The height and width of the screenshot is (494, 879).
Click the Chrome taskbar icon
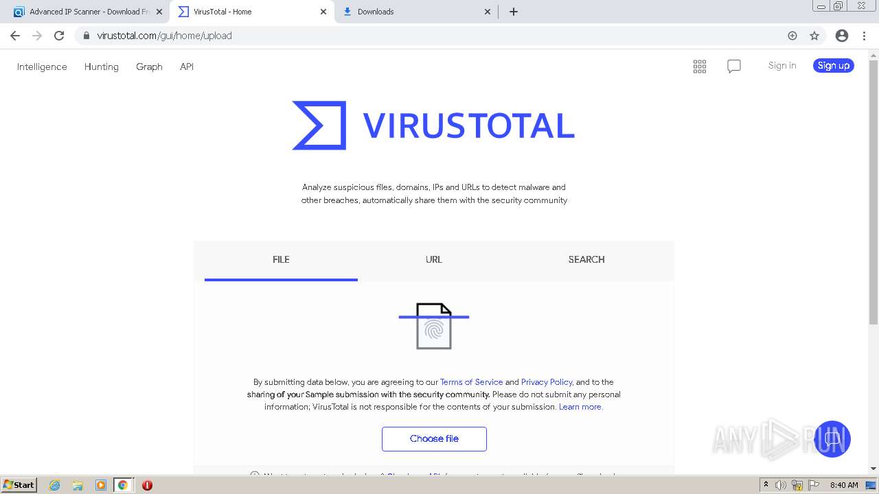coord(123,485)
